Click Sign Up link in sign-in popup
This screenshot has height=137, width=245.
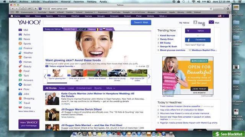201,45
